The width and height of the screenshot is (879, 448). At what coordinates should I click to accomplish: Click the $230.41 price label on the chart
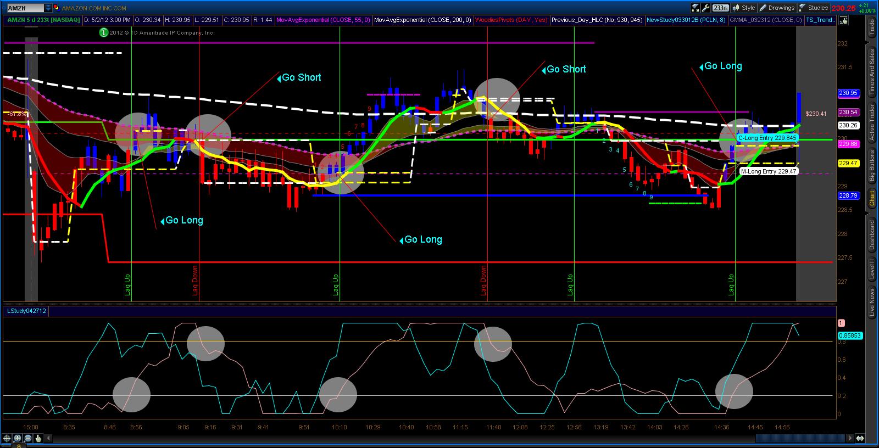[x=816, y=114]
